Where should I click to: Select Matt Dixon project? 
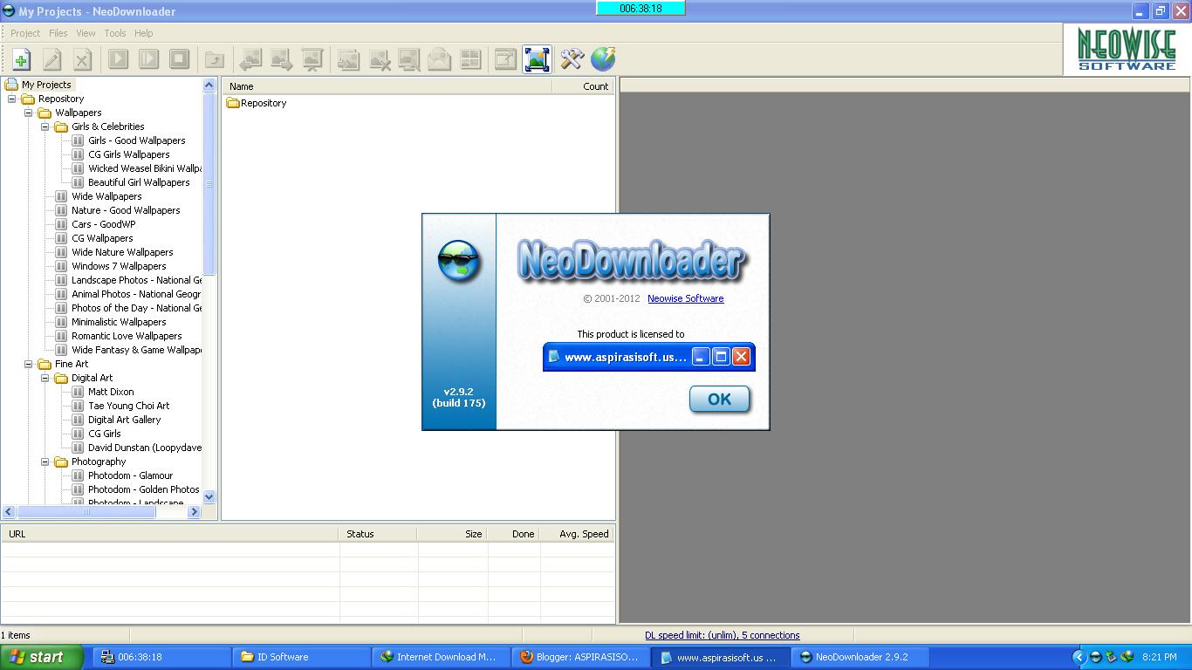111,392
